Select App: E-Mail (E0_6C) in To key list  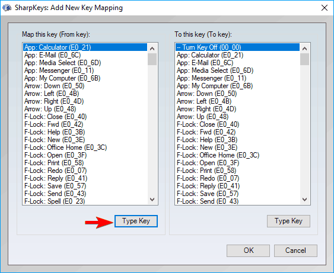237,63
